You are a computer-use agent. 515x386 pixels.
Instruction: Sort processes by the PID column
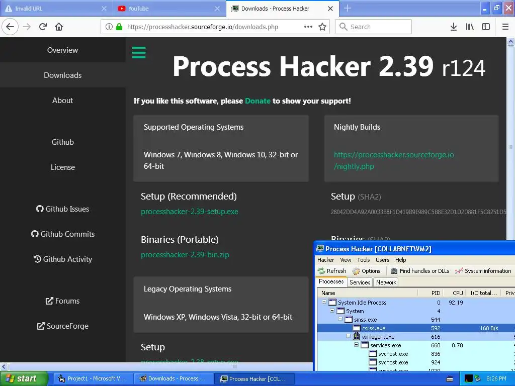pyautogui.click(x=431, y=293)
